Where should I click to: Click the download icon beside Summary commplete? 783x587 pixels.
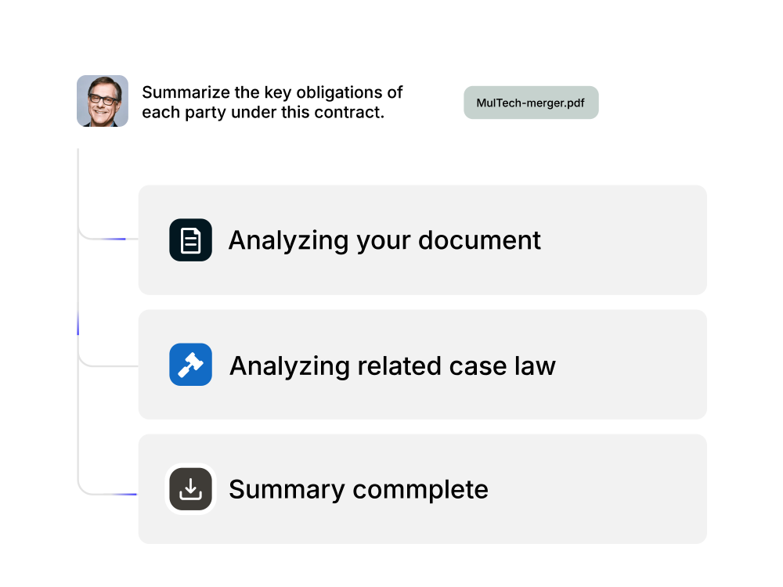[190, 489]
